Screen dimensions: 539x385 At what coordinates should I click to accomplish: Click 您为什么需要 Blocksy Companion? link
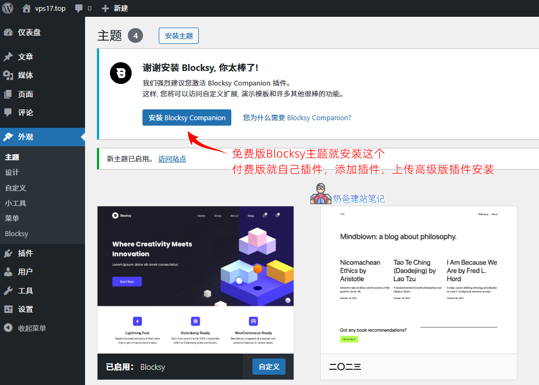[x=297, y=118]
